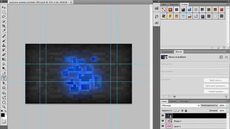Open the Masks panel options menu

point(227,52)
